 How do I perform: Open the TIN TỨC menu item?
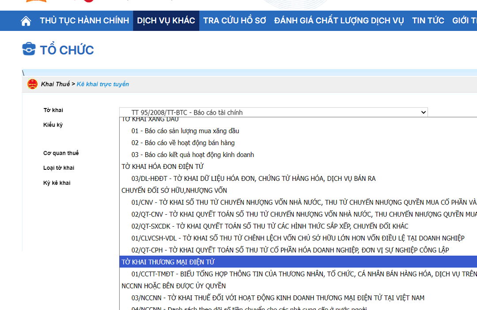point(428,21)
